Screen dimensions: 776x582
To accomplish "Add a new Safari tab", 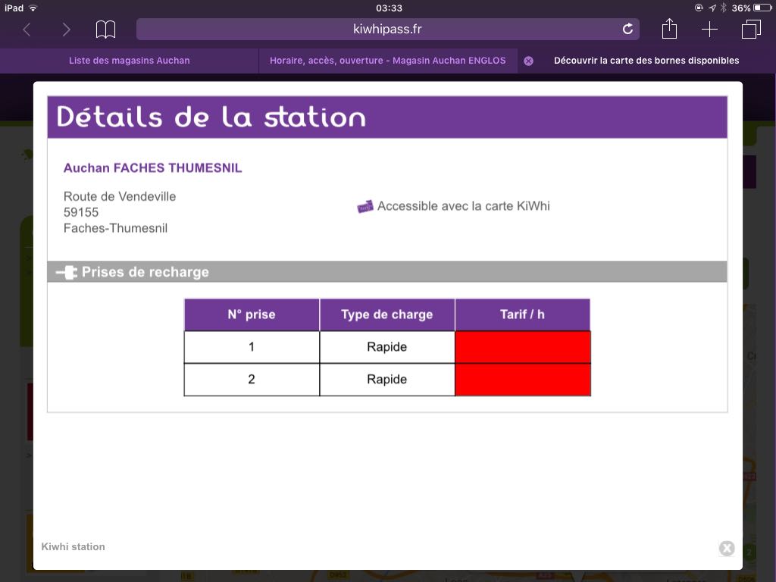I will point(709,30).
